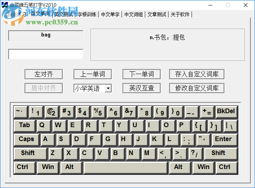Image resolution: width=255 pixels, height=188 pixels.
Task: Open the 字根训练 tab
Action: [x=87, y=14]
